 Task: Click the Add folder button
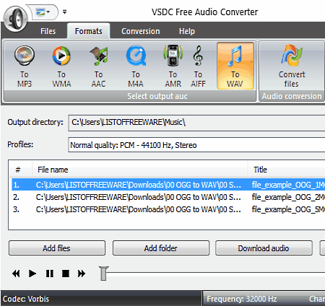pos(161,248)
